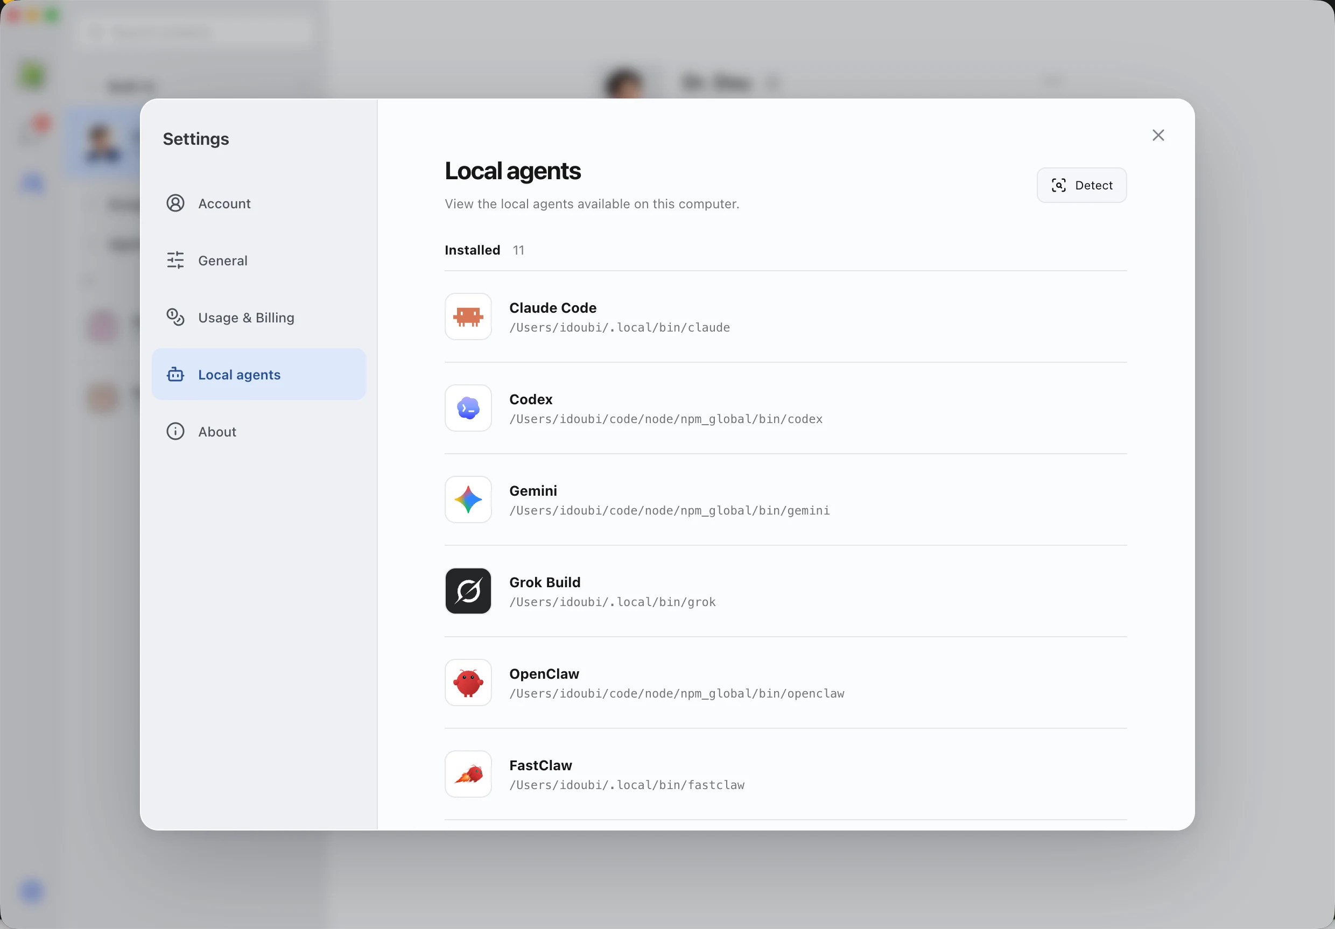Click the path ending in bin/fastclaw
Screen dimensions: 1335x929
pos(627,785)
